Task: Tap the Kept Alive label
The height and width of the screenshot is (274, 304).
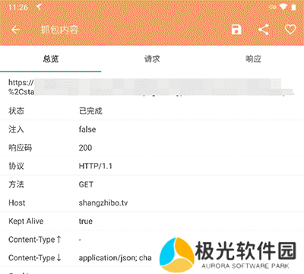Action: (x=26, y=221)
